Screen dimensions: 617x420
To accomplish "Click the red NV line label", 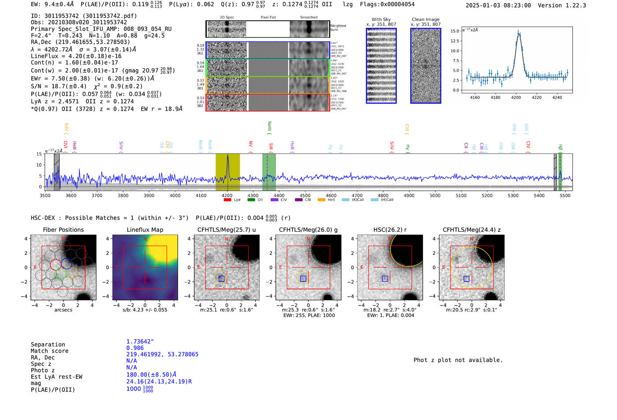I will pos(250,147).
